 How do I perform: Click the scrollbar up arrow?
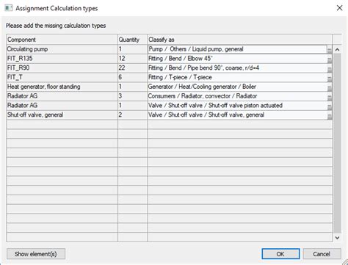click(x=337, y=50)
